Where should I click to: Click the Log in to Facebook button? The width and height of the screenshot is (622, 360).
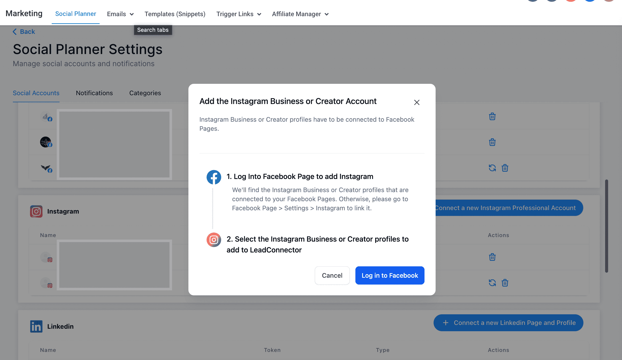tap(390, 275)
